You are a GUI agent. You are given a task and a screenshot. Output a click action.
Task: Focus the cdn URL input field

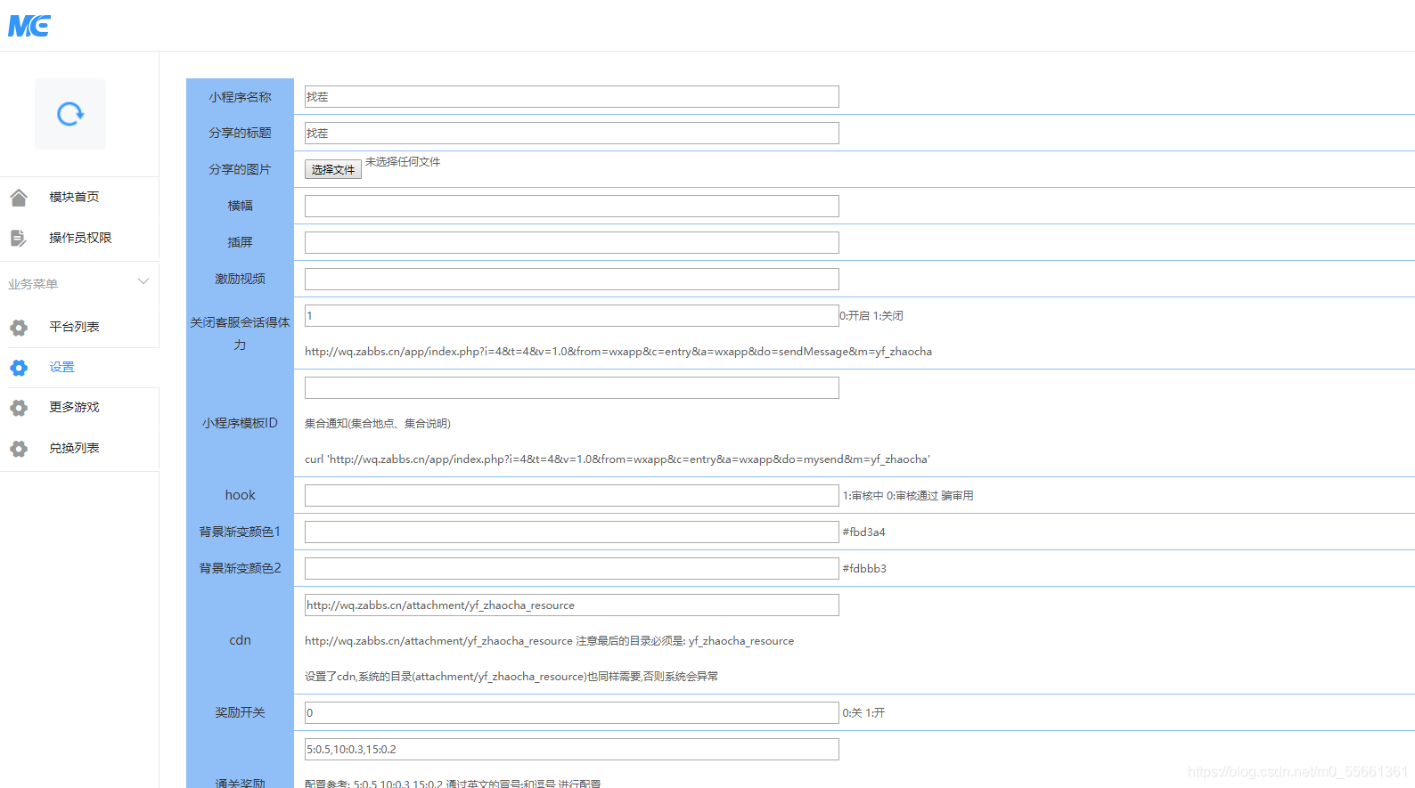coord(572,605)
